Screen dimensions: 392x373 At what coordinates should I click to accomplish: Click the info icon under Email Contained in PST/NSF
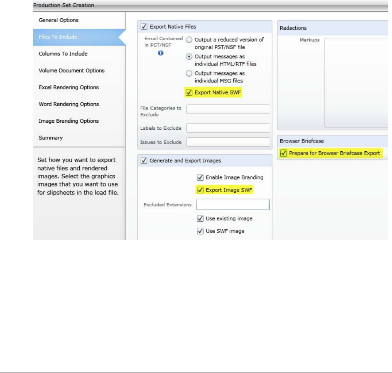(161, 53)
